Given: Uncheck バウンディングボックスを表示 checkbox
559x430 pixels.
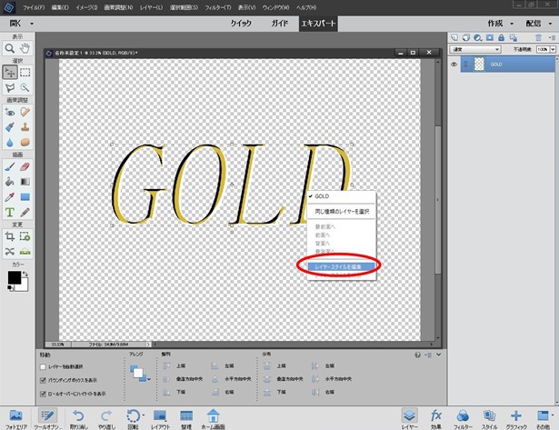Looking at the screenshot, I should click(x=43, y=380).
